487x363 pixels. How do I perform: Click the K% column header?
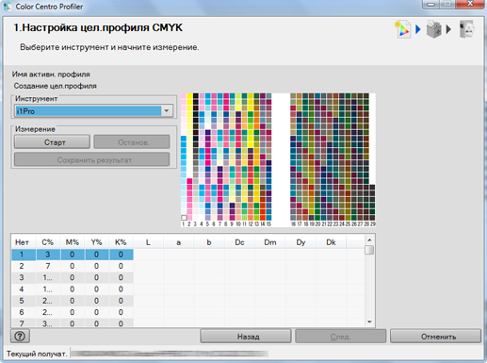click(121, 242)
